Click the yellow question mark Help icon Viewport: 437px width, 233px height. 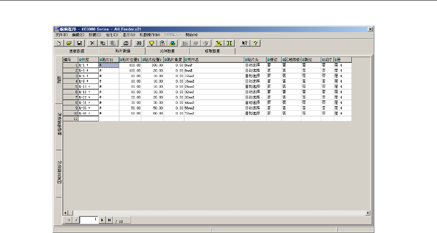click(255, 42)
